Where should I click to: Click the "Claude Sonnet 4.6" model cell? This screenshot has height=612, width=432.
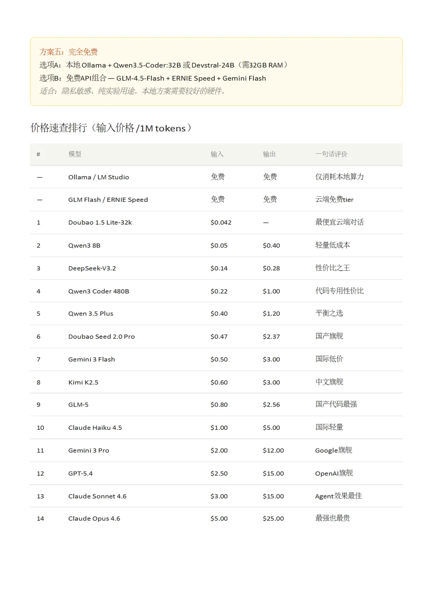coord(97,496)
